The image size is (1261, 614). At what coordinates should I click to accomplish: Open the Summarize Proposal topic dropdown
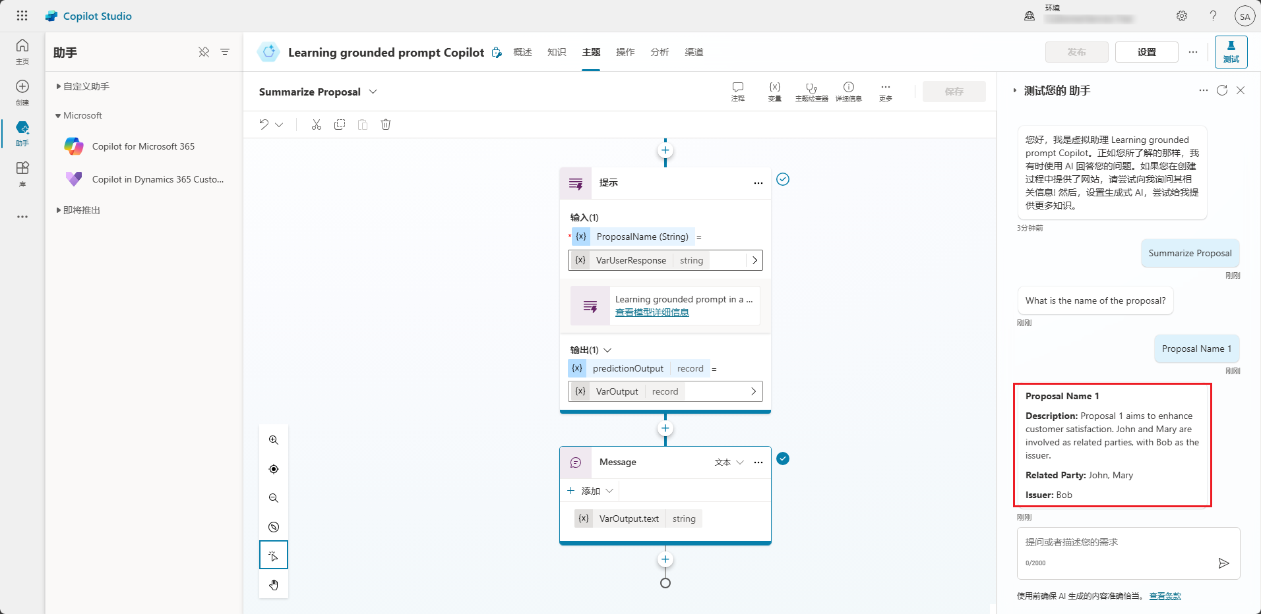(373, 92)
